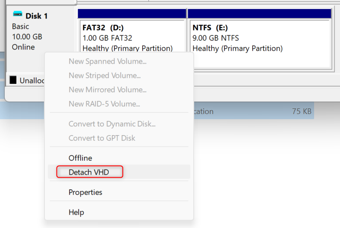Viewport: 340px width, 228px height.
Task: Click the blue bar above FAT32 partition
Action: [132, 13]
